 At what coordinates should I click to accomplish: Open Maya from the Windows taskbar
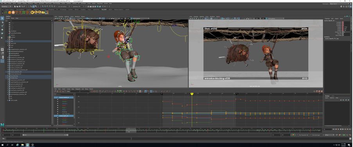[x=27, y=145]
